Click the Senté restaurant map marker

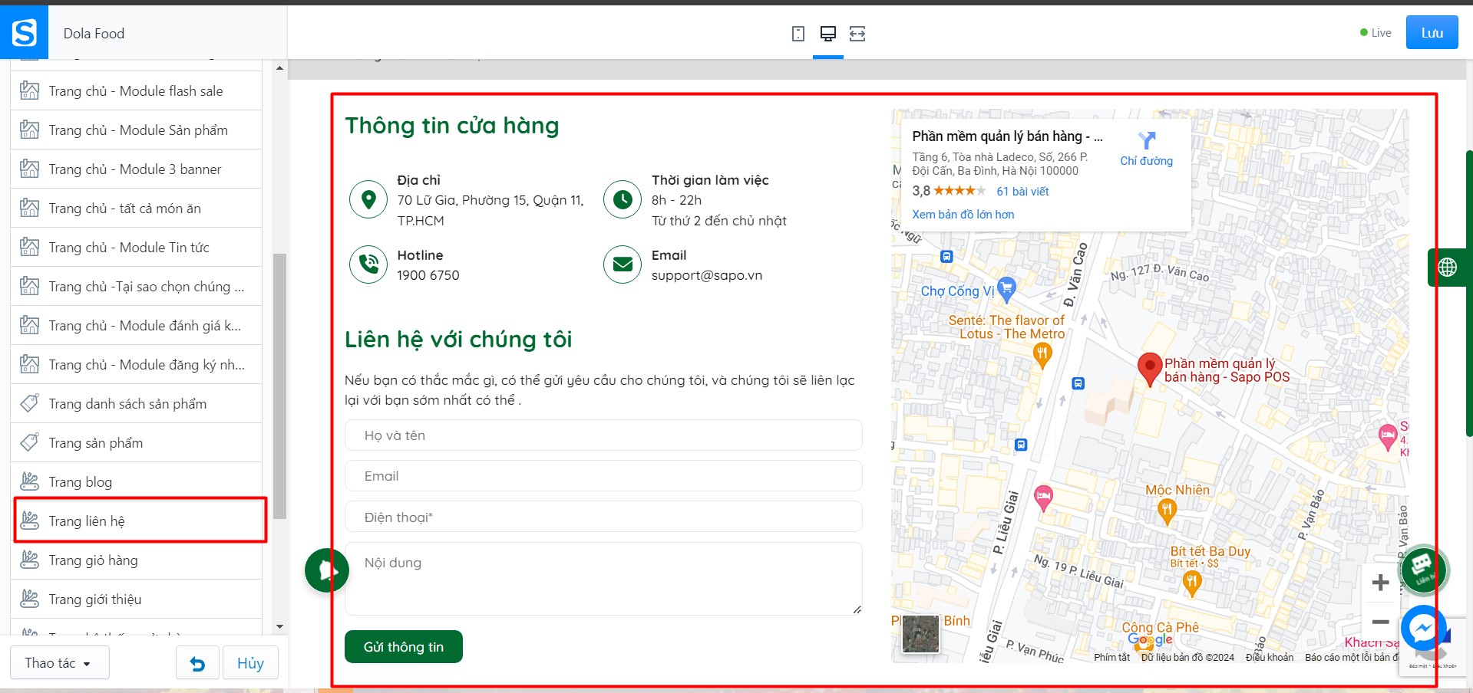[1042, 355]
